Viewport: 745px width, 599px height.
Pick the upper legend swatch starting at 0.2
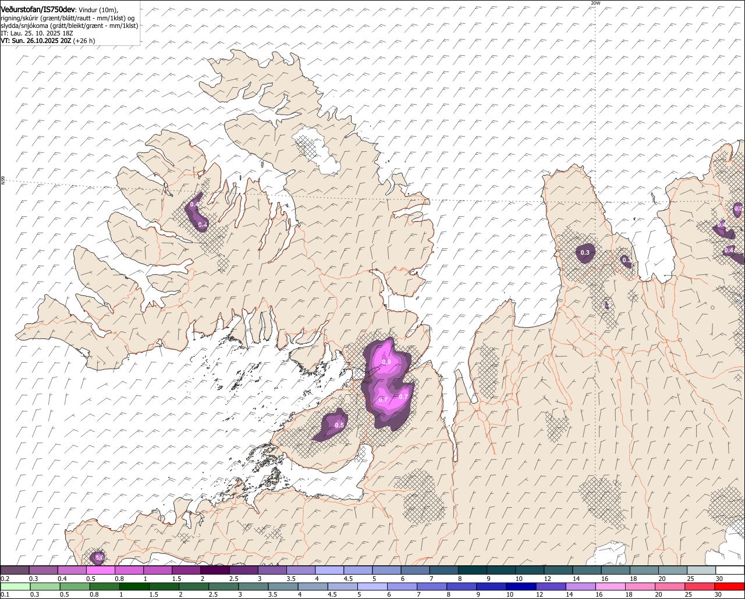pyautogui.click(x=15, y=571)
